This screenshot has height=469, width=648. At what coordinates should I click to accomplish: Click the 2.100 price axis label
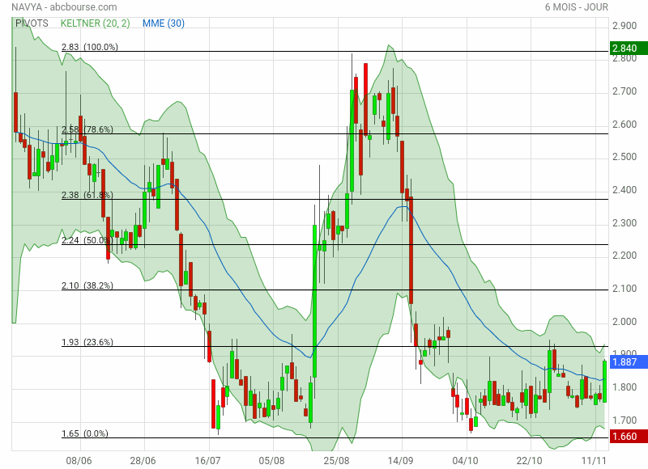pyautogui.click(x=625, y=289)
